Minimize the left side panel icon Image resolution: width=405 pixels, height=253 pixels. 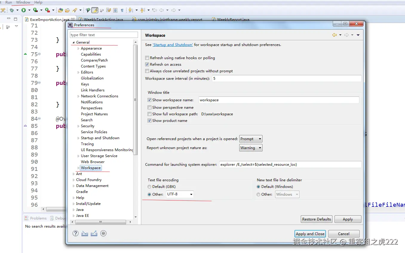tap(9, 19)
